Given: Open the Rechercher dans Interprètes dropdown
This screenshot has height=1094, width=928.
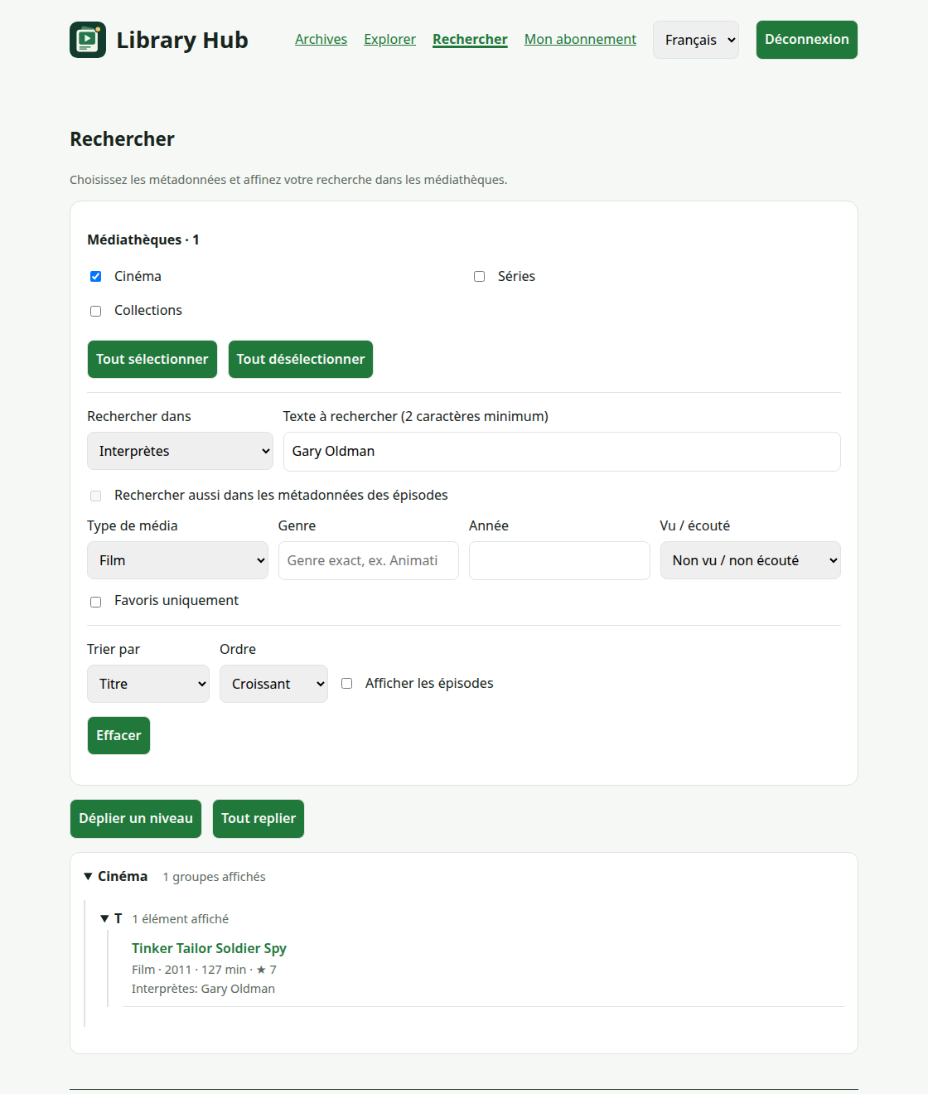Looking at the screenshot, I should click(180, 451).
